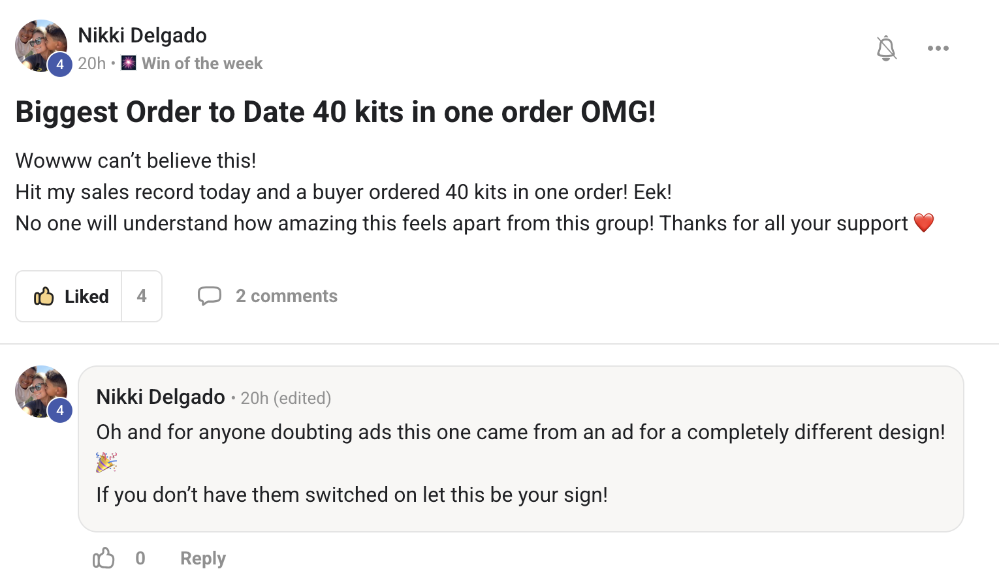Open the "2 comments" link

point(286,296)
